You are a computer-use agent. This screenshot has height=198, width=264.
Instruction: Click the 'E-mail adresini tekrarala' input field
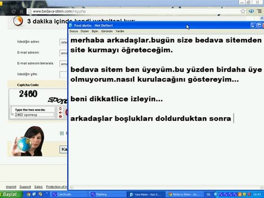pos(64,64)
